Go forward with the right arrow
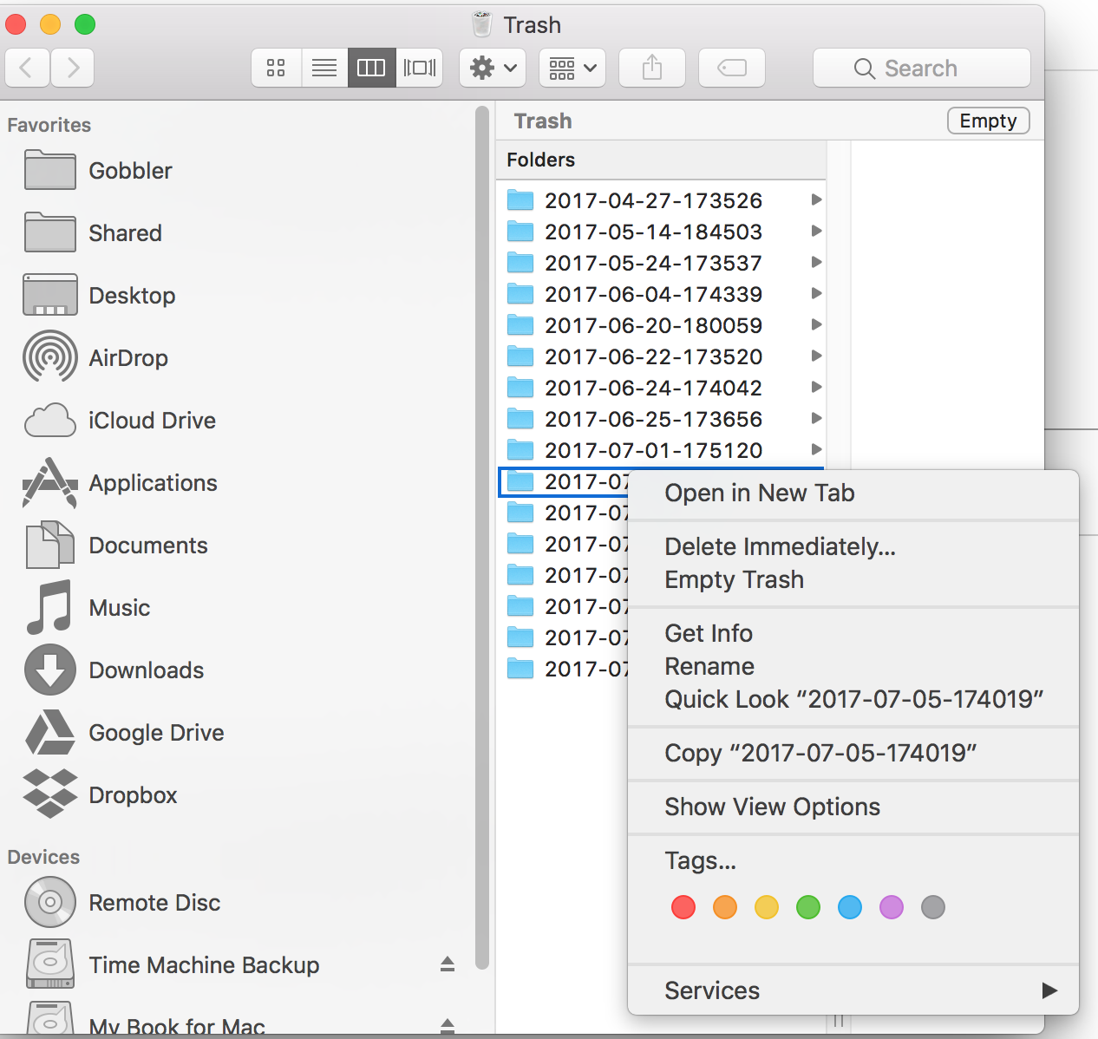The height and width of the screenshot is (1039, 1098). pos(72,68)
